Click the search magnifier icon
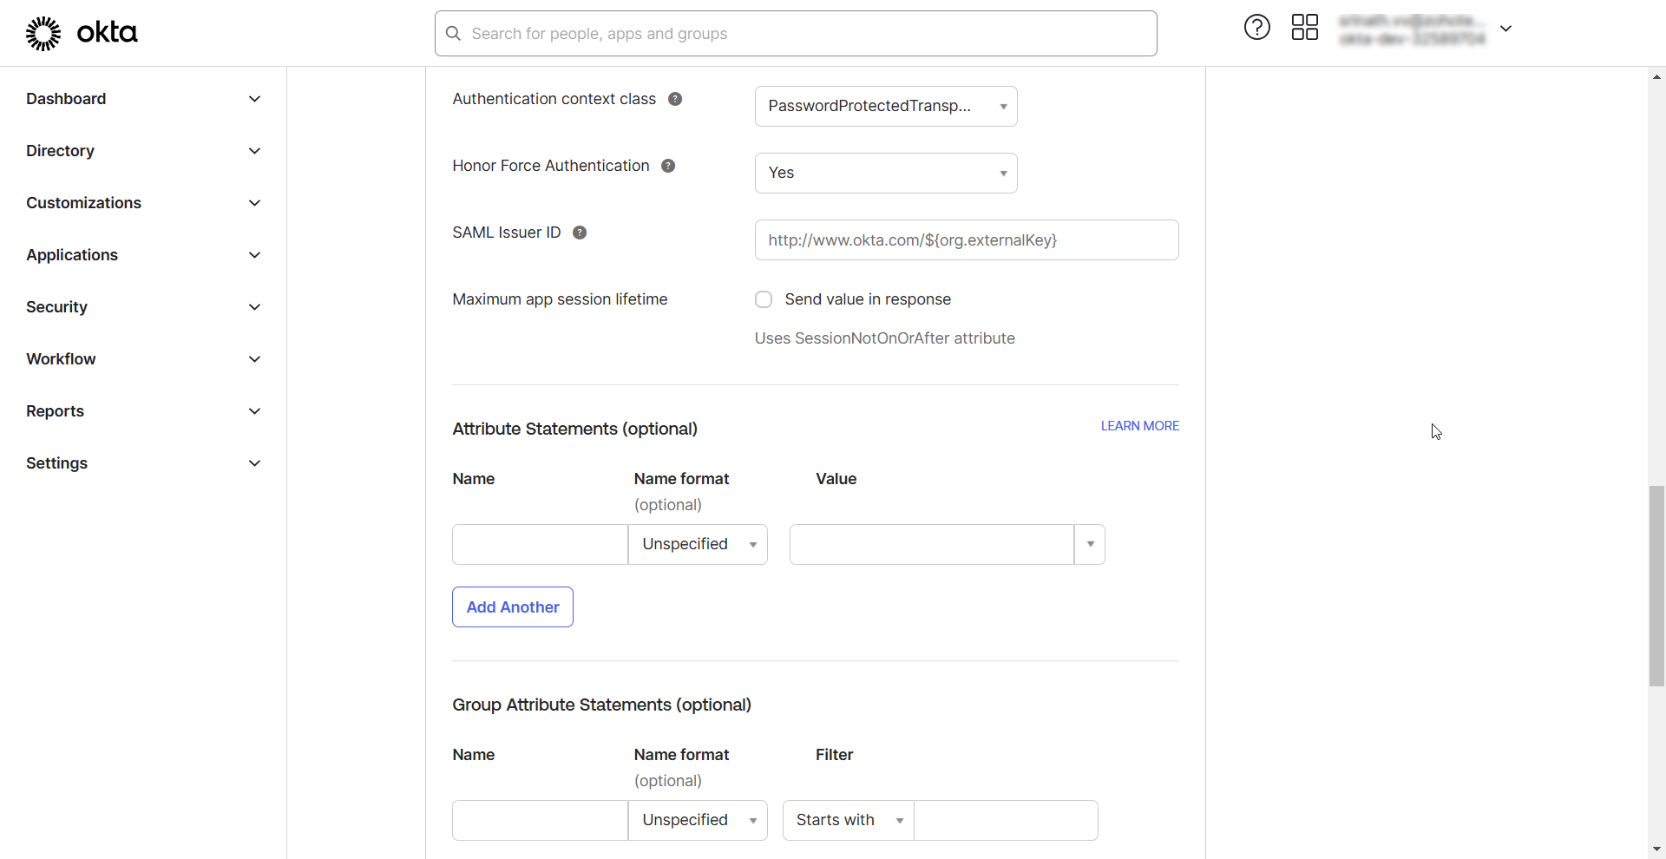The image size is (1666, 859). click(453, 34)
